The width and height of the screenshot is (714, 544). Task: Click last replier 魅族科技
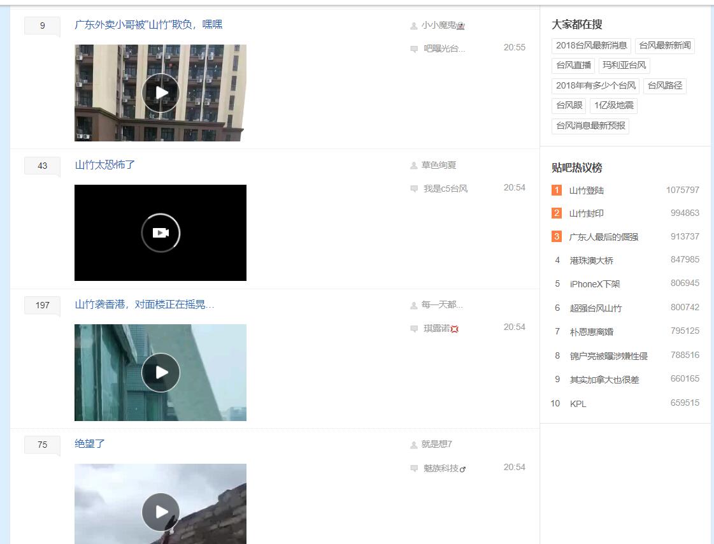[x=441, y=468]
